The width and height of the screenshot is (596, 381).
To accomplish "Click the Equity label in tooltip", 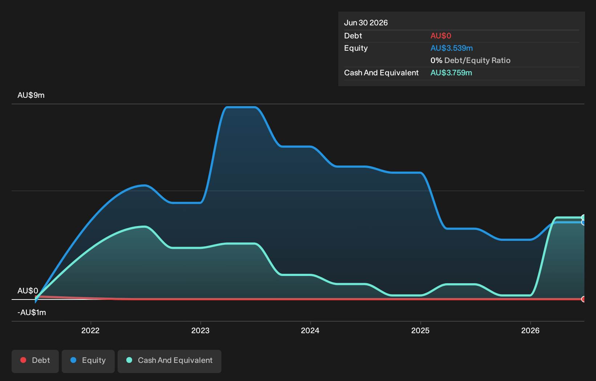I will click(x=356, y=48).
